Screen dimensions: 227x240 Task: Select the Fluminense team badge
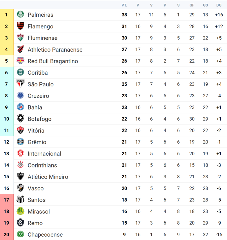(x=20, y=38)
